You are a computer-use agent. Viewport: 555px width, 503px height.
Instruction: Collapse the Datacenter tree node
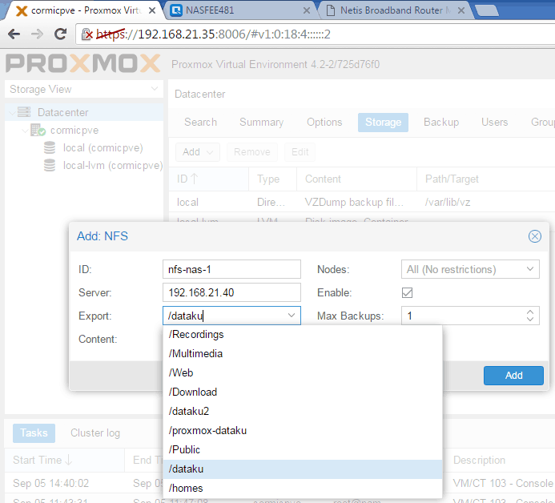click(x=12, y=113)
